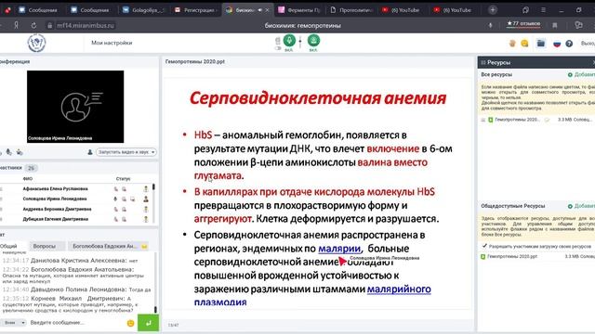595x334 pixels.
Task: Open the 77 отзывов site reviews
Action: tap(523, 24)
